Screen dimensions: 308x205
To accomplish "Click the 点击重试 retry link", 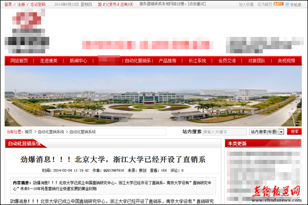I will coord(197,4).
